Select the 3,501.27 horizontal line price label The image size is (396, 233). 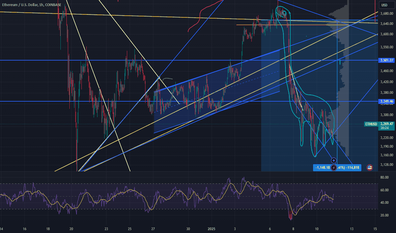pos(386,60)
